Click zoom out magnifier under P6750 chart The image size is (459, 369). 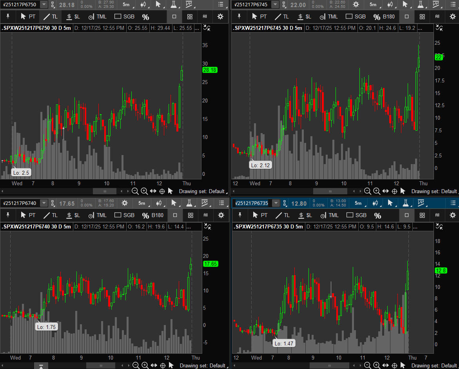pos(135,191)
